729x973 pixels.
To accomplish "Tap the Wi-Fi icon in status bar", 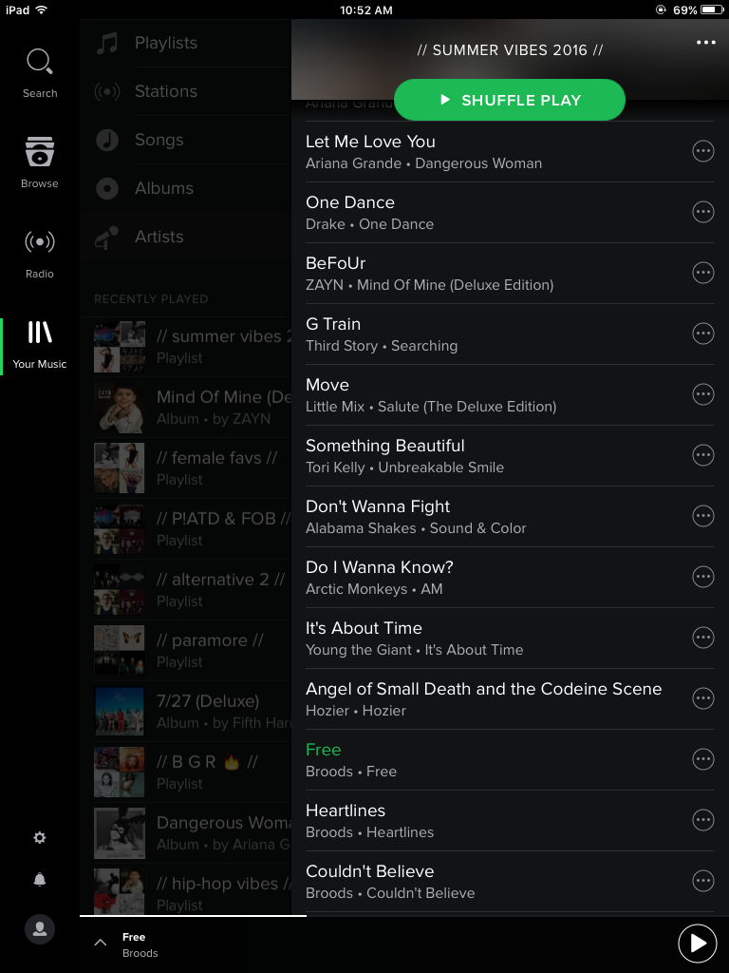I will click(x=42, y=10).
